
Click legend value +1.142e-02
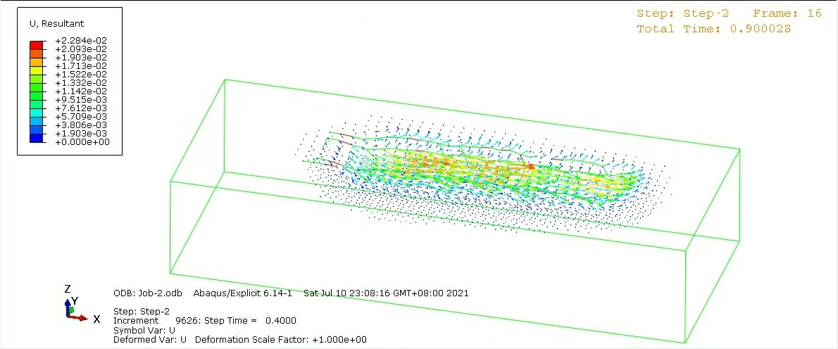click(x=82, y=91)
